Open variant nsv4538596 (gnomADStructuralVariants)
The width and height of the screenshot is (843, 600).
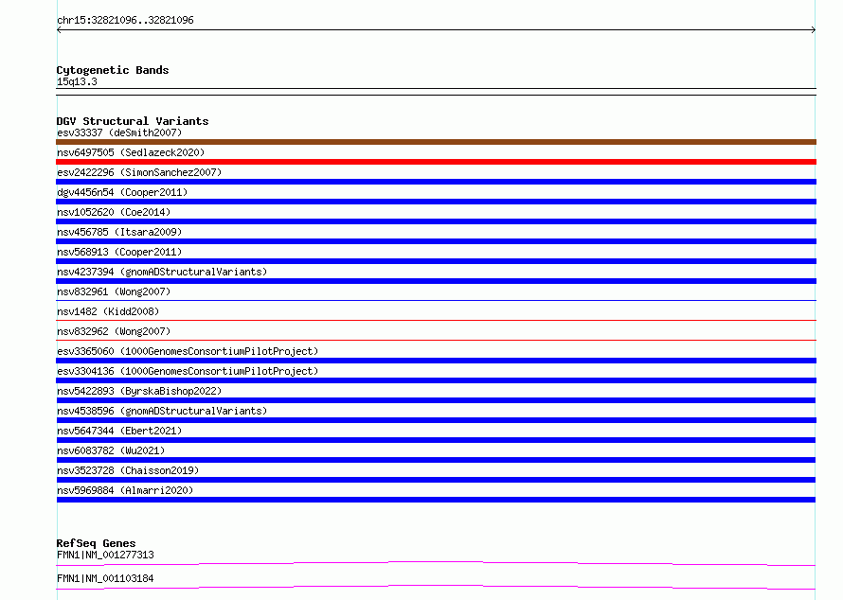pos(162,411)
